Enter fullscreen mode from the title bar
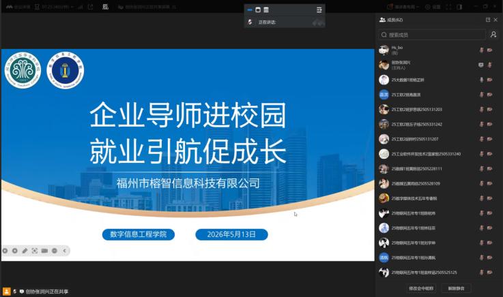 click(448, 7)
